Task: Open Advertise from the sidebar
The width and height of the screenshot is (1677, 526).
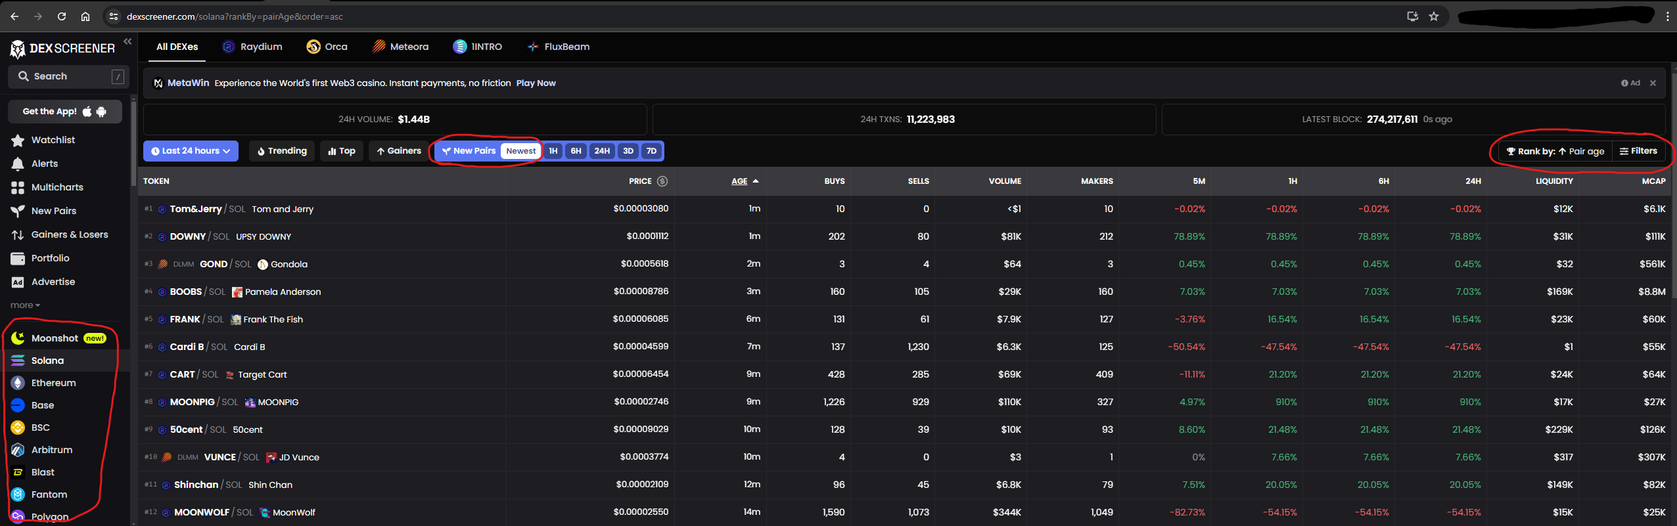Action: pos(43,282)
